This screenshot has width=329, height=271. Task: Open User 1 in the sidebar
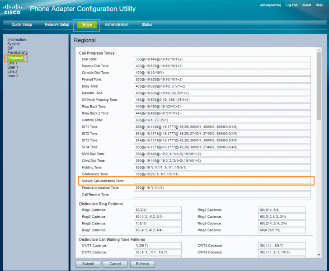13,67
